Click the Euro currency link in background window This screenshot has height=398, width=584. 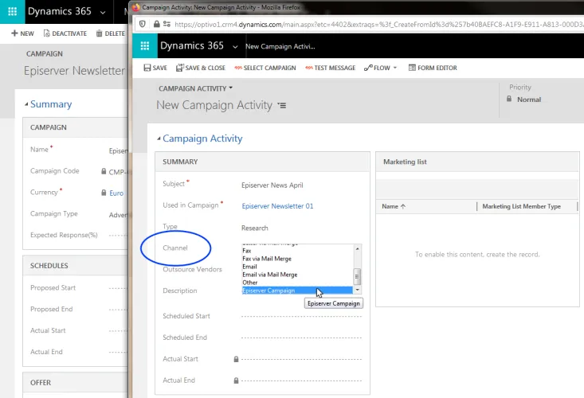click(116, 193)
